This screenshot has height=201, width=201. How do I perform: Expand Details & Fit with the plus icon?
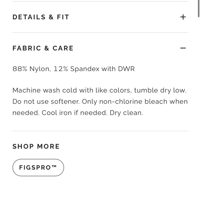click(x=183, y=17)
